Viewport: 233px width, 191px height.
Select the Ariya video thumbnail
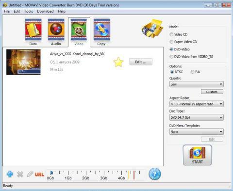[x=23, y=62]
